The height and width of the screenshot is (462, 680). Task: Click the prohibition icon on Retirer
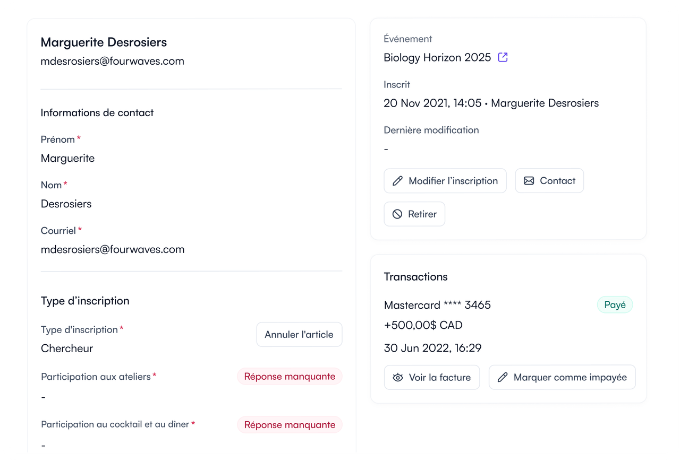click(x=397, y=214)
